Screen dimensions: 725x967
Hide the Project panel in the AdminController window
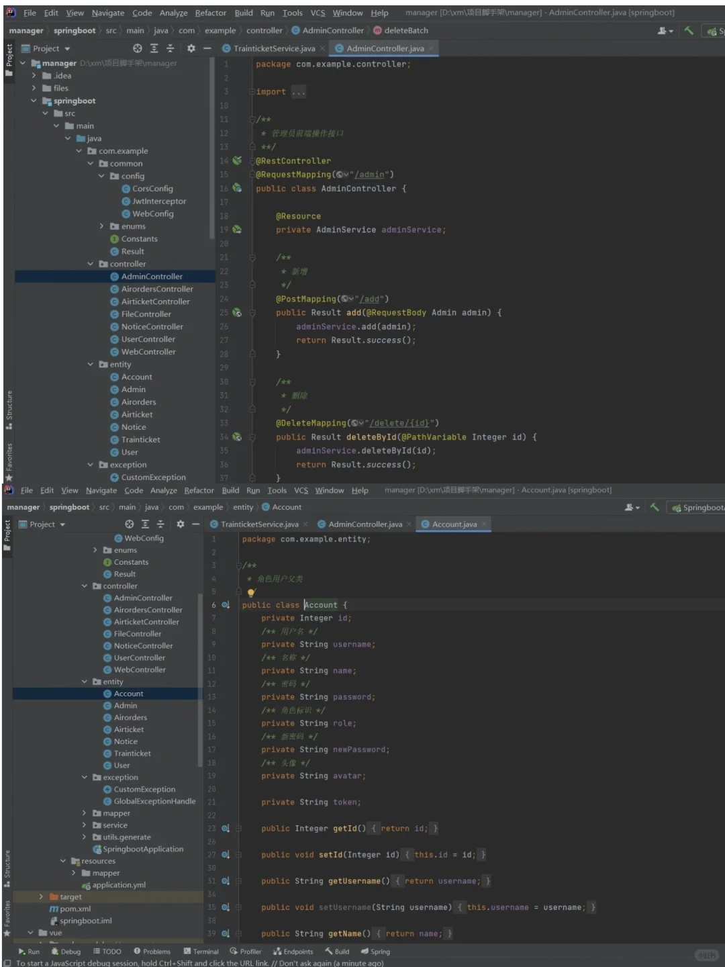[207, 48]
